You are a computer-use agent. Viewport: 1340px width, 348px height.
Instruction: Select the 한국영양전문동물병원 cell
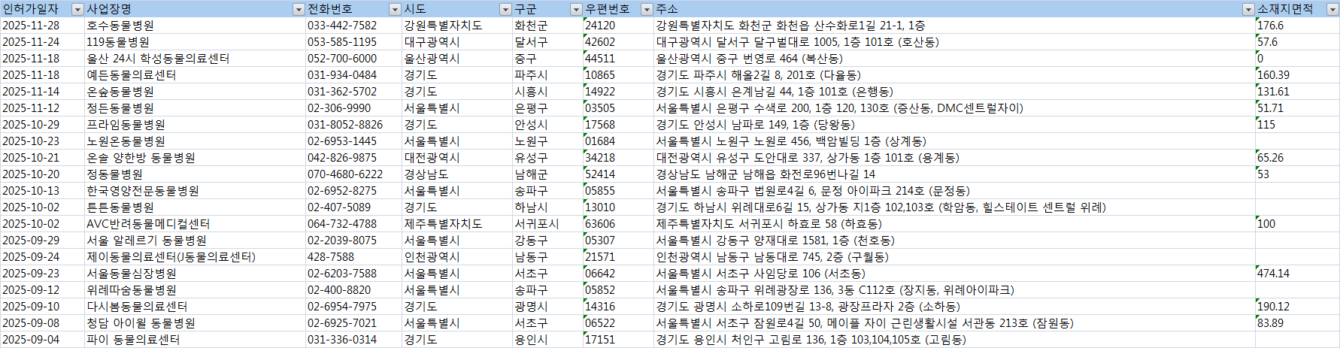(195, 191)
